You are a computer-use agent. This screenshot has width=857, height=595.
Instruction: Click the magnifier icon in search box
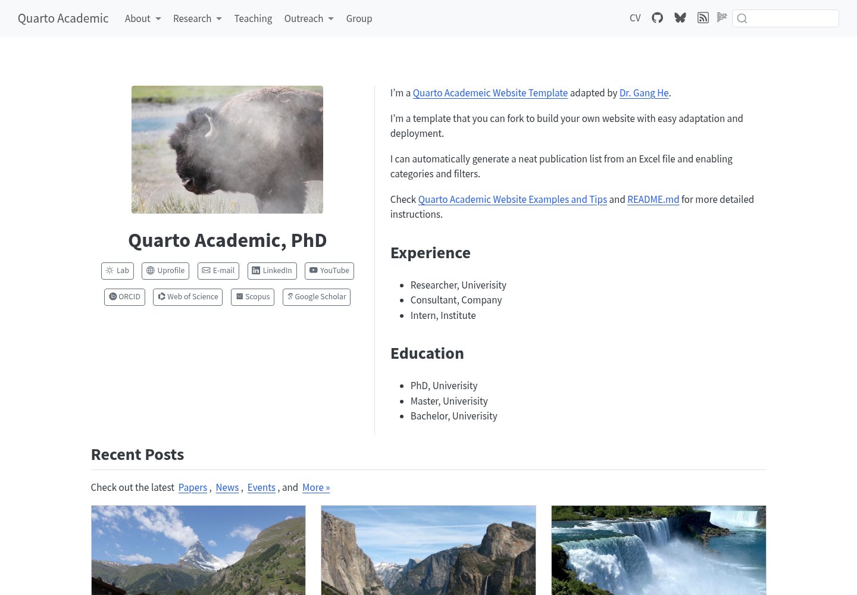[742, 18]
